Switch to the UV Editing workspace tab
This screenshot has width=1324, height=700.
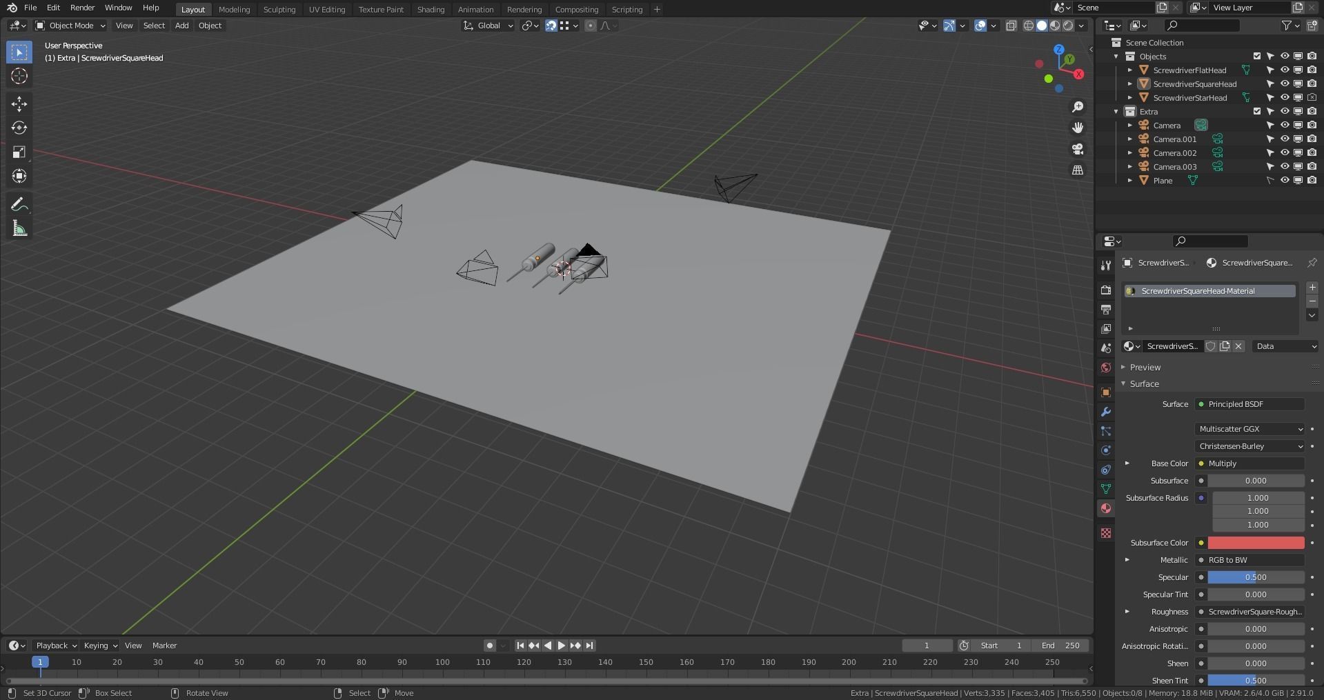pos(327,9)
